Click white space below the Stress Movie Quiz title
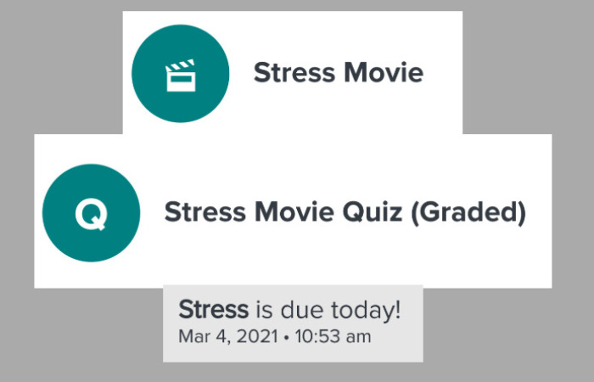Viewport: 594px width, 382px height. coord(339,263)
